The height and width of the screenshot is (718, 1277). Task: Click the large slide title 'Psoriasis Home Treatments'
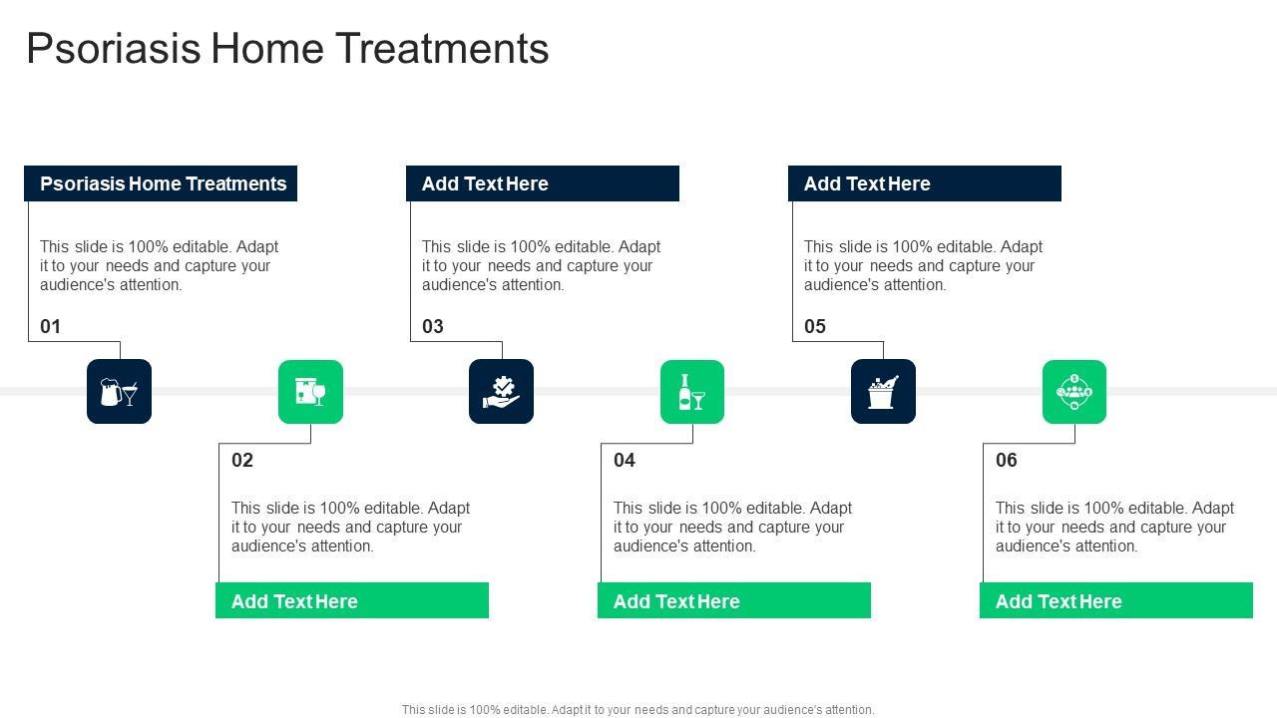pyautogui.click(x=287, y=49)
